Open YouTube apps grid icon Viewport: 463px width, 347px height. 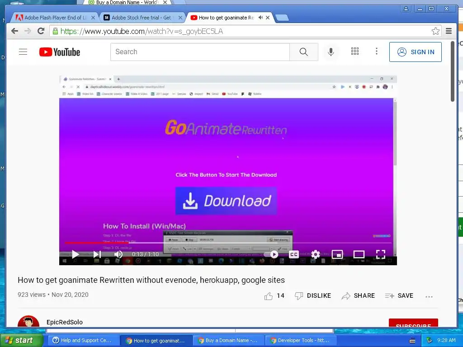click(x=354, y=52)
